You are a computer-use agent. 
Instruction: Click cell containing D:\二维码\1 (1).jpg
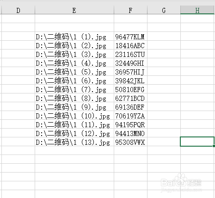click(x=74, y=36)
